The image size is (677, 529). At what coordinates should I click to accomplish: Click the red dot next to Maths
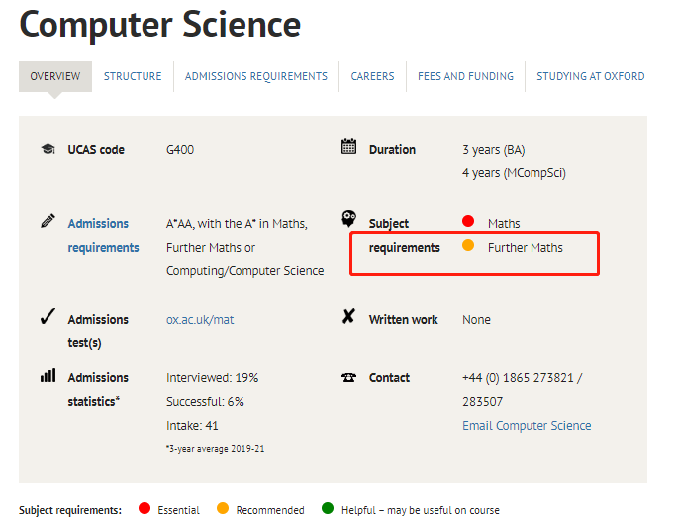pyautogui.click(x=468, y=222)
